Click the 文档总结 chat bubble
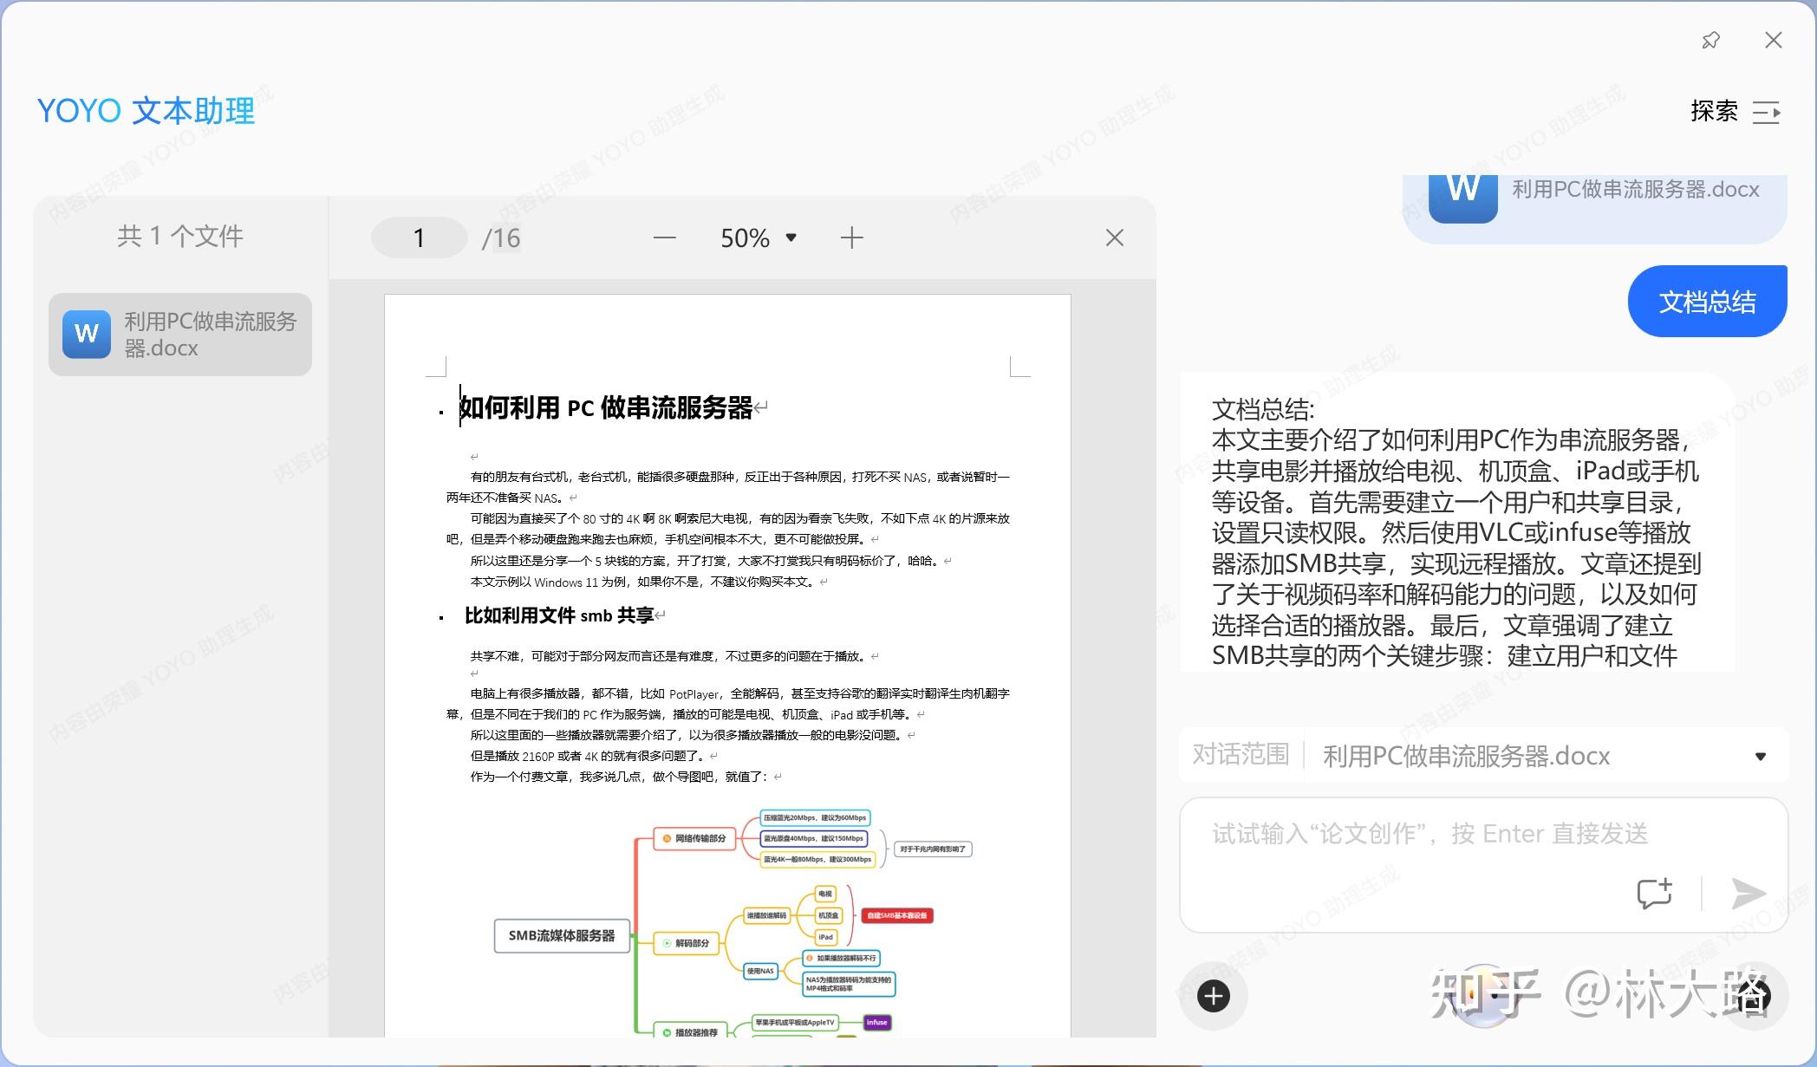 (1707, 302)
